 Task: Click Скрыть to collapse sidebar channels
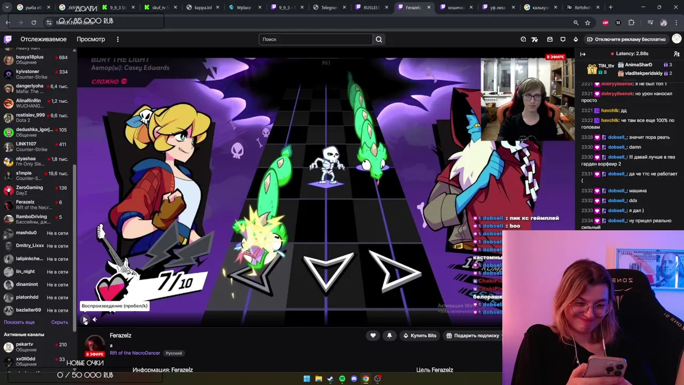59,322
